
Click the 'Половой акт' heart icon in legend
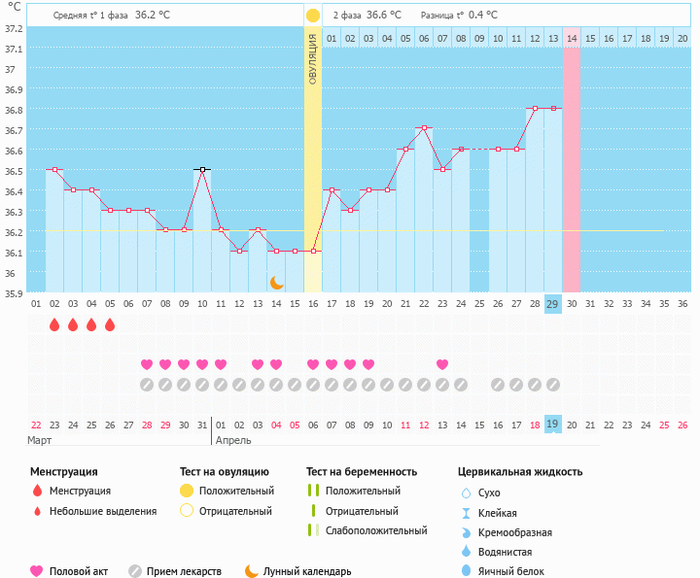[x=37, y=571]
